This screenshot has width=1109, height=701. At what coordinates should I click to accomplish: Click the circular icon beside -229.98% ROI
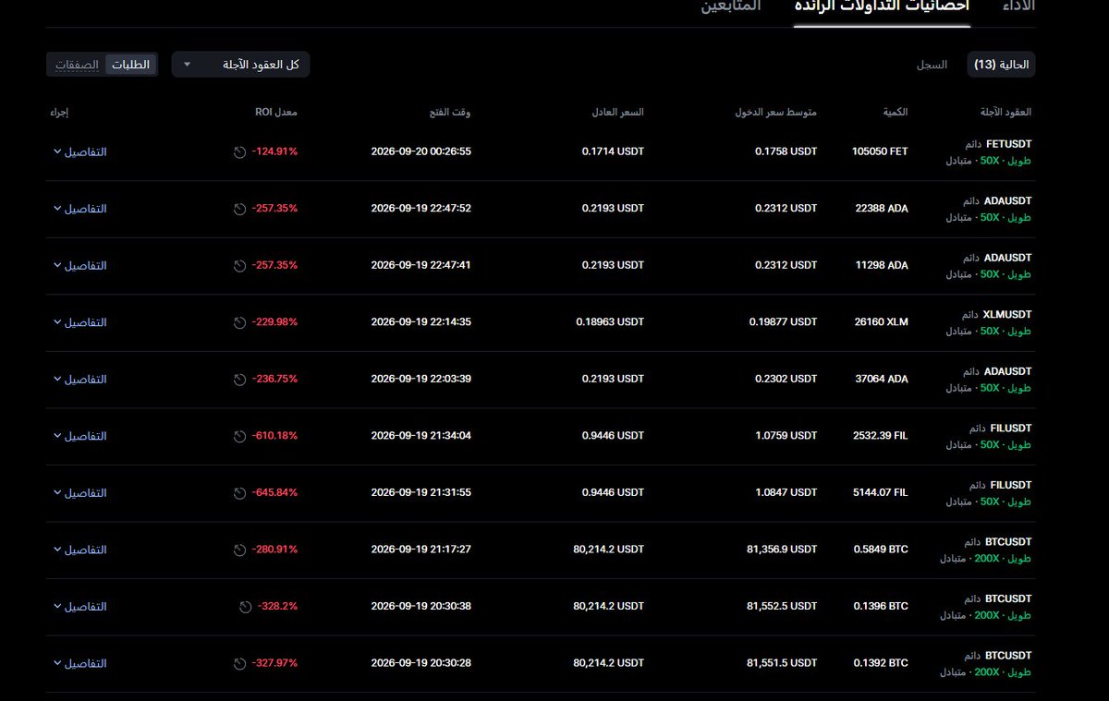coord(240,322)
